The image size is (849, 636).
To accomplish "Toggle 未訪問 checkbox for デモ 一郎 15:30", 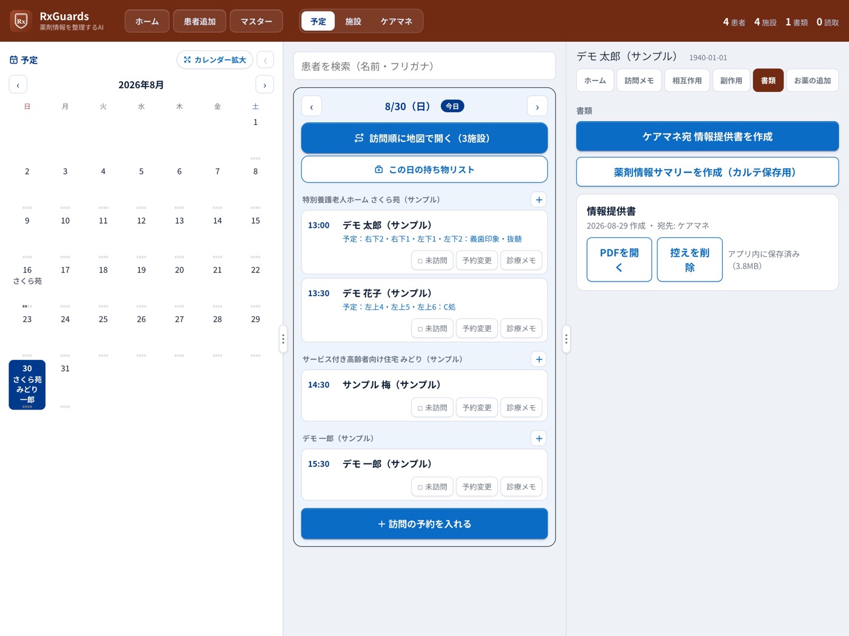I will coord(432,487).
